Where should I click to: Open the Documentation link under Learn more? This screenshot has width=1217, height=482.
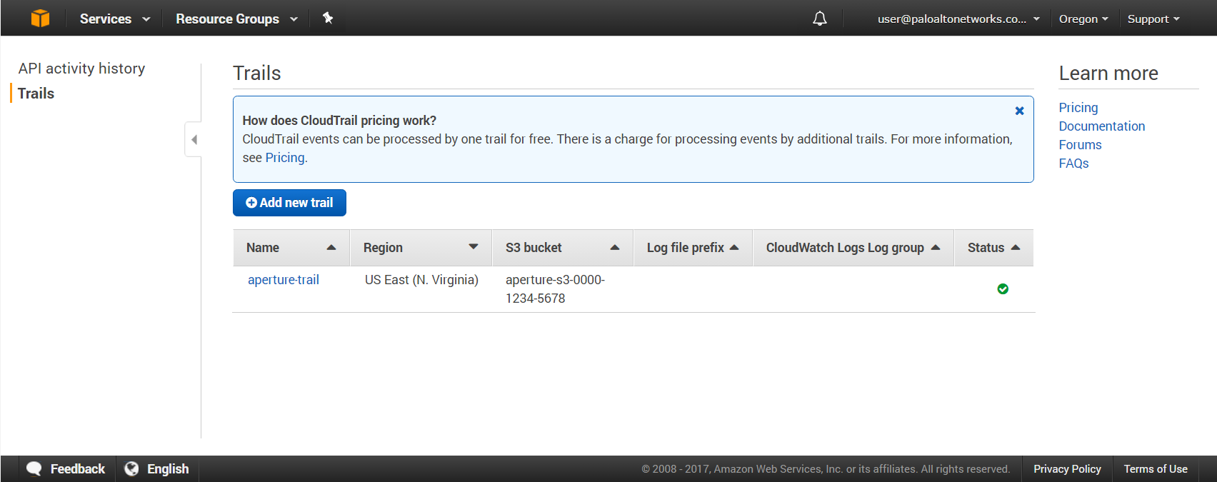pyautogui.click(x=1101, y=126)
